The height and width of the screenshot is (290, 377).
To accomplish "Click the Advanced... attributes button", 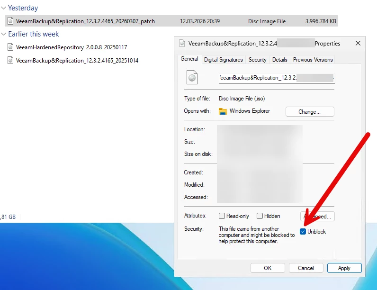I will pyautogui.click(x=317, y=217).
